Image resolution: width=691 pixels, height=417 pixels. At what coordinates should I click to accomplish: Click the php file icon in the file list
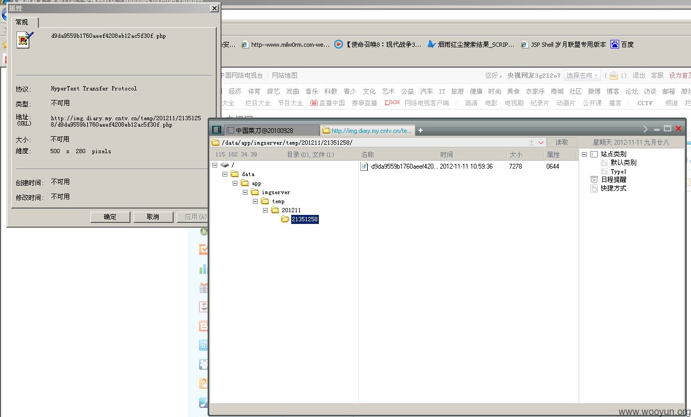[x=365, y=166]
